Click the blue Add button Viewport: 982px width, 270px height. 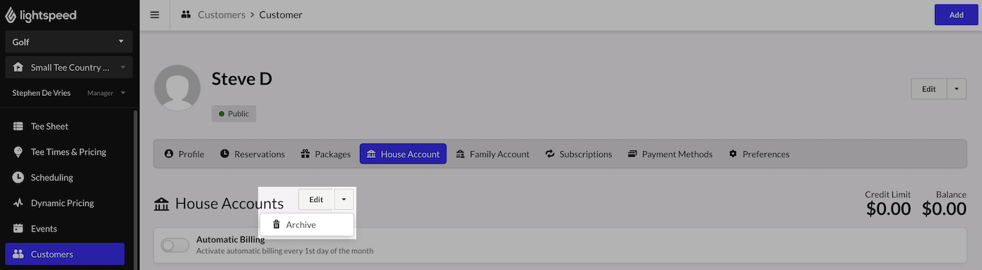coord(956,15)
